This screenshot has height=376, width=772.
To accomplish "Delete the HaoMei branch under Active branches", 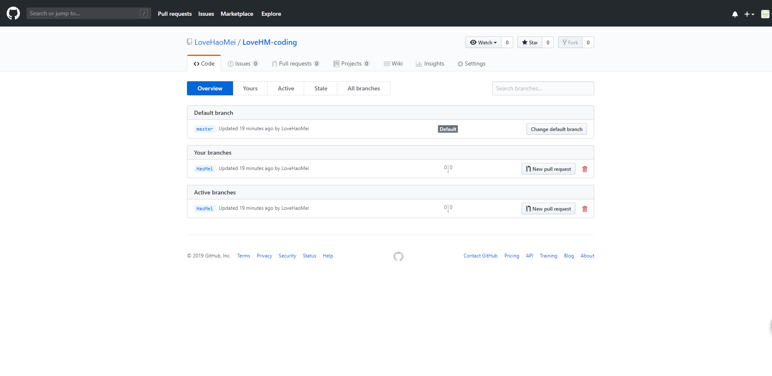I will [585, 209].
